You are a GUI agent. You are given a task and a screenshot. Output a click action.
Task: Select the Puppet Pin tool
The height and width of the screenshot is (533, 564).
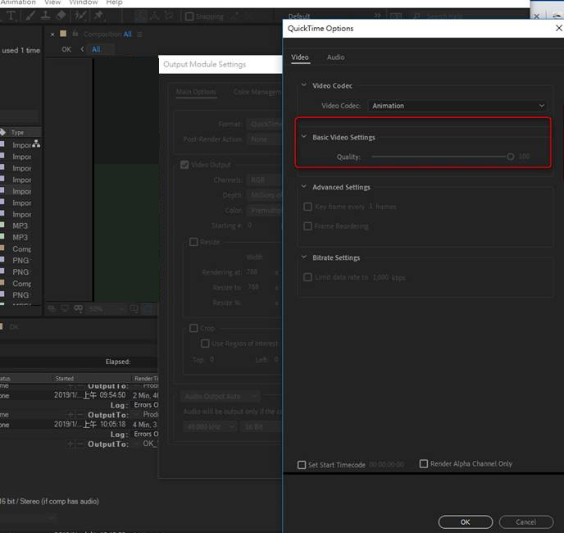click(98, 16)
